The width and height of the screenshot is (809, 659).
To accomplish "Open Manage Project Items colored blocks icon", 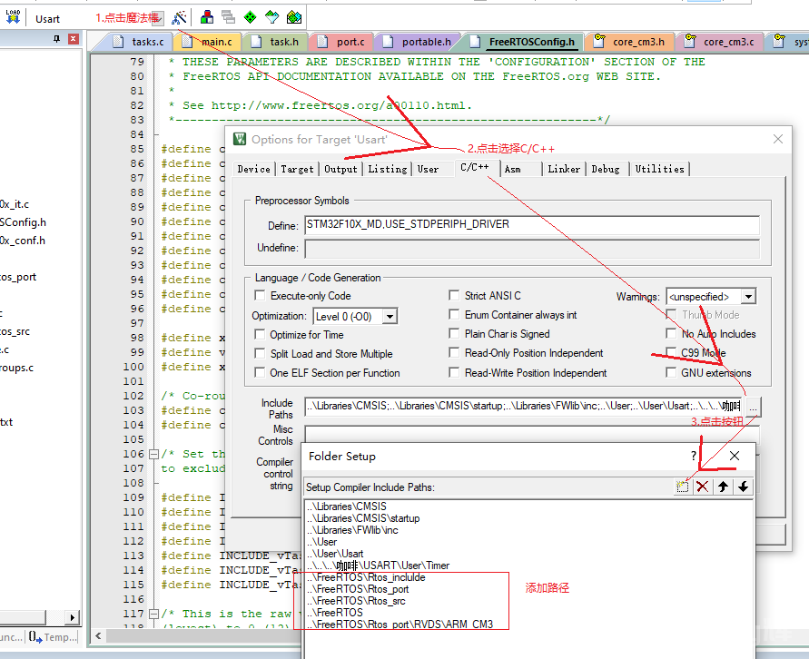I will click(x=207, y=17).
